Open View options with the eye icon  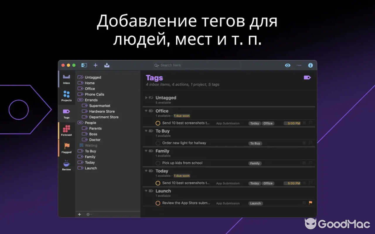[x=287, y=65]
